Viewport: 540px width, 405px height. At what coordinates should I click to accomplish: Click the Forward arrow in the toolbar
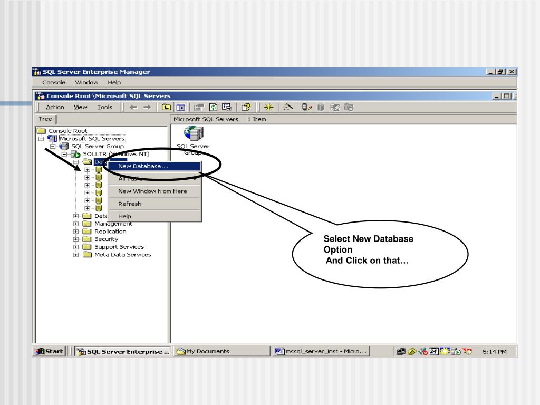pyautogui.click(x=148, y=108)
